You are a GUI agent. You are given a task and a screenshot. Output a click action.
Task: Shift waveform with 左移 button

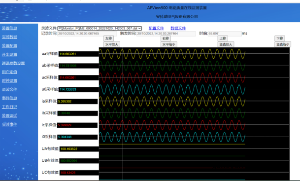108,38
